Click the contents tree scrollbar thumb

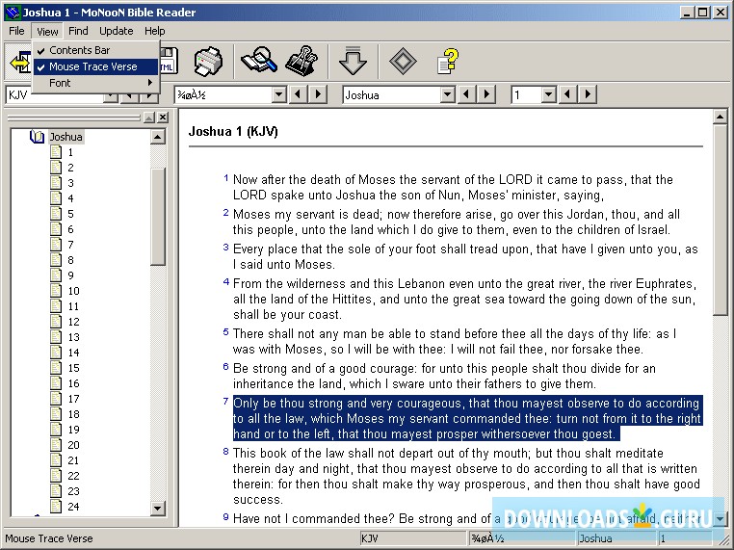158,217
